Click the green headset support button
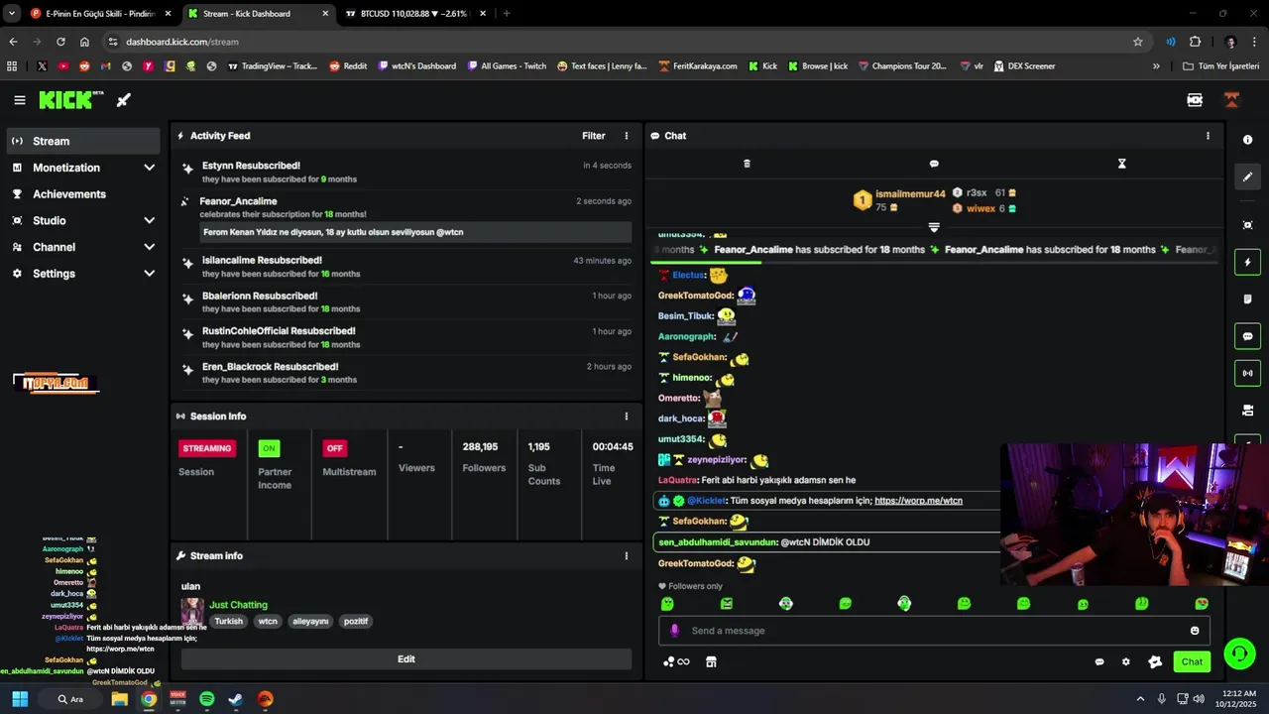 (1238, 654)
